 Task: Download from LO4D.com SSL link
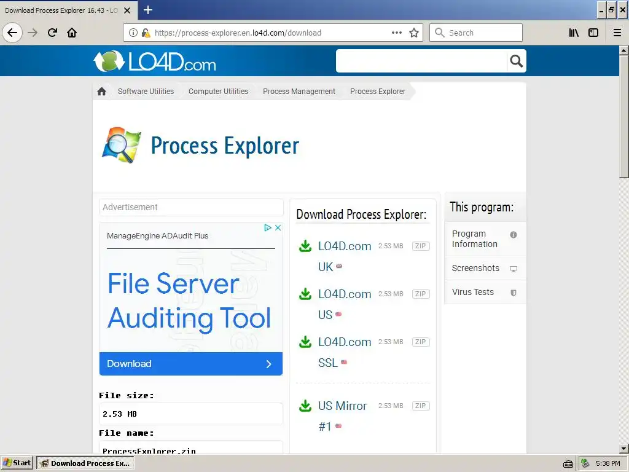click(345, 352)
